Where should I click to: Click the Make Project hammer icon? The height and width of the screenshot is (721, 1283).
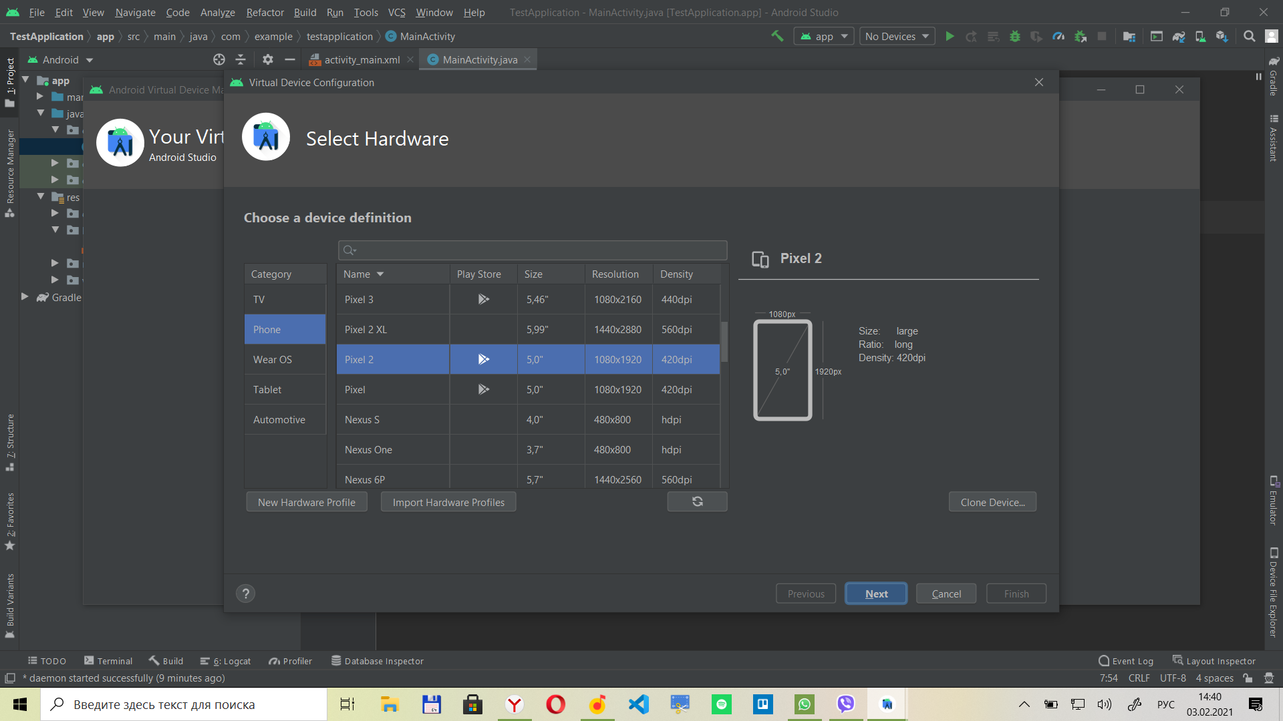point(777,36)
